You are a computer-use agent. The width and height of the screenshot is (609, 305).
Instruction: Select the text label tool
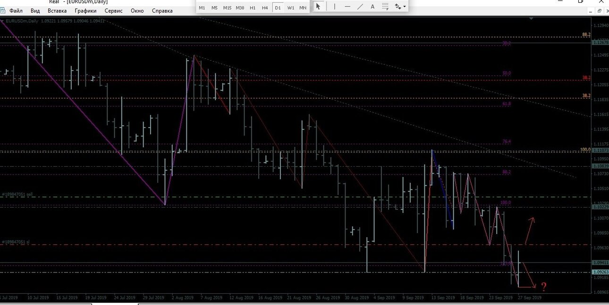pyautogui.click(x=373, y=7)
